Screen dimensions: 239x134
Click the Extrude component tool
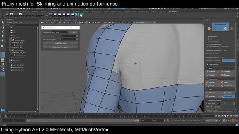tap(212, 82)
